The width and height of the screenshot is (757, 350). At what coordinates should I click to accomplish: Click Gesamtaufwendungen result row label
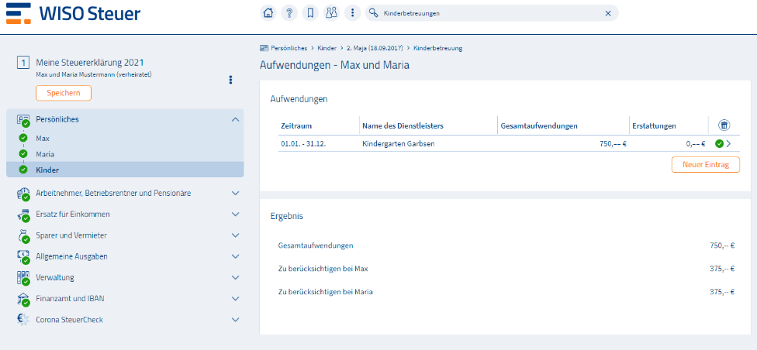coord(316,245)
